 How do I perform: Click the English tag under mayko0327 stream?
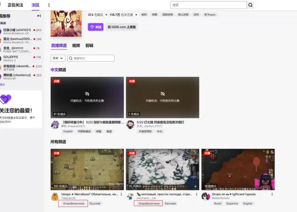tap(68, 131)
